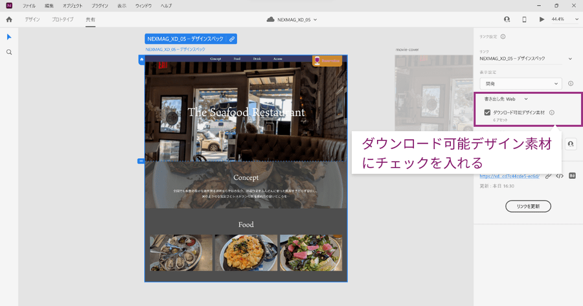The image size is (583, 306).
Task: Click the Adobe XD app logo
Action: point(9,6)
